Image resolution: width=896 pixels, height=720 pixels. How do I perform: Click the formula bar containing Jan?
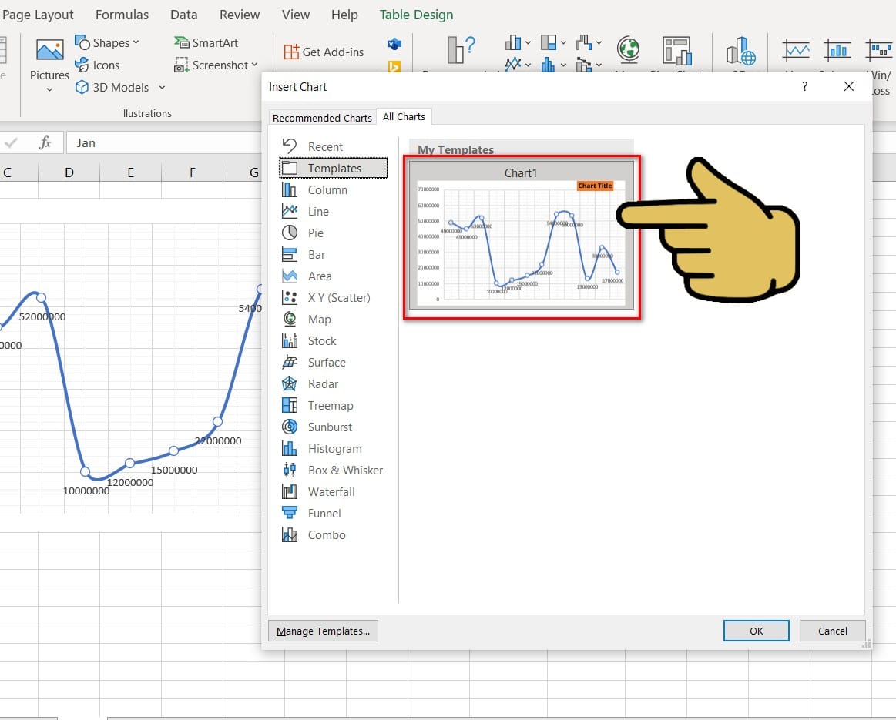point(162,143)
